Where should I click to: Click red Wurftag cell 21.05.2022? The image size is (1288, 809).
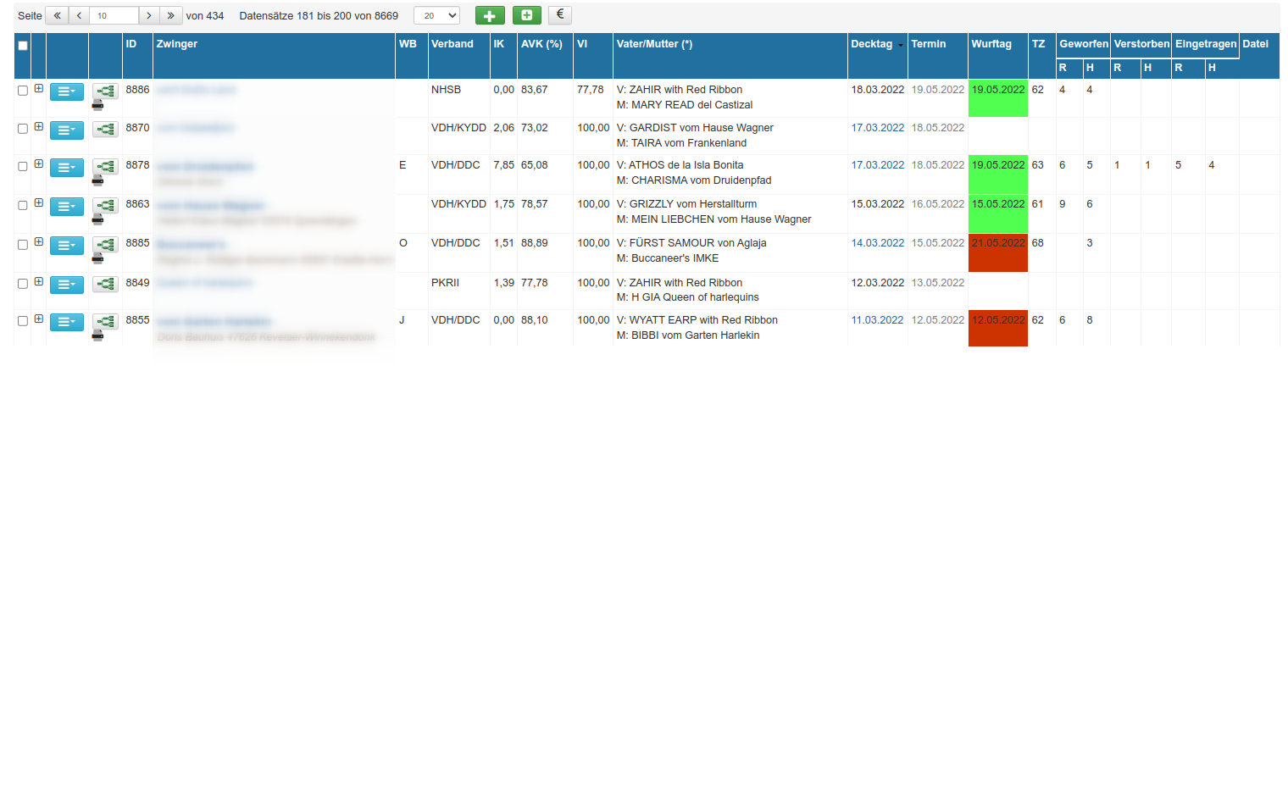pyautogui.click(x=997, y=243)
